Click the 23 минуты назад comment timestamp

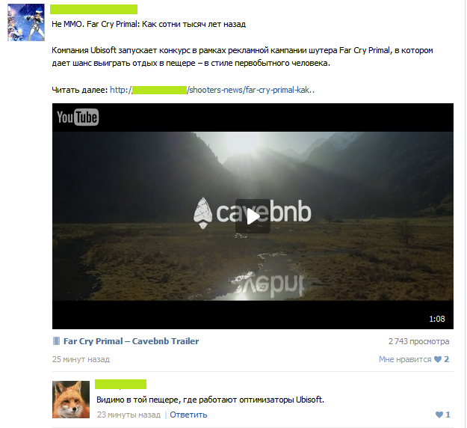pyautogui.click(x=129, y=415)
